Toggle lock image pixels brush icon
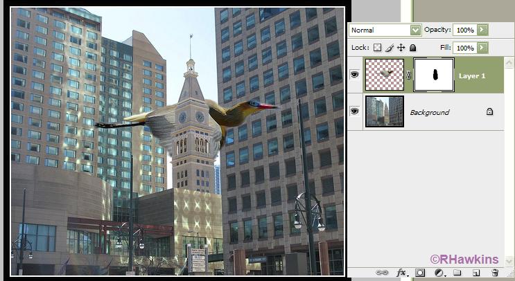 coord(389,48)
